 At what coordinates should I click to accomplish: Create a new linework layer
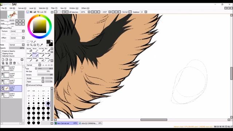click(7, 60)
